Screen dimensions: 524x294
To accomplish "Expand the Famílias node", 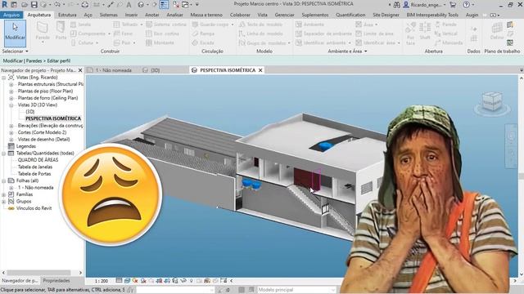I will (x=3, y=194).
